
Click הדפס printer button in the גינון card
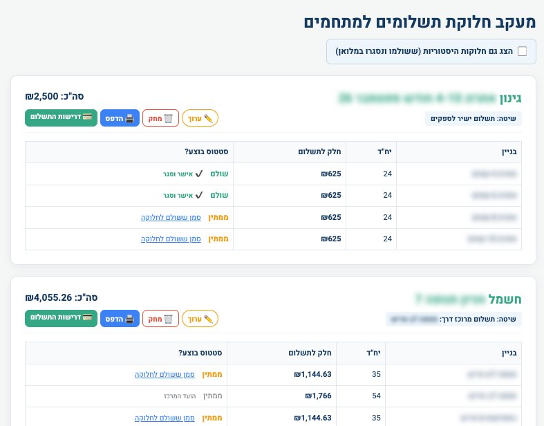pos(120,118)
